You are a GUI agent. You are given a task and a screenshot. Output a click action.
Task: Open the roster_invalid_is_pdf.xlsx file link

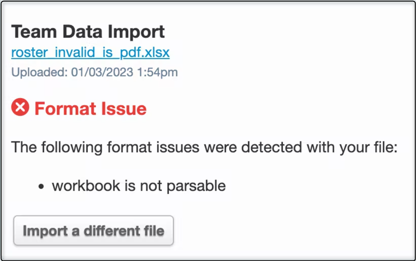(x=90, y=53)
